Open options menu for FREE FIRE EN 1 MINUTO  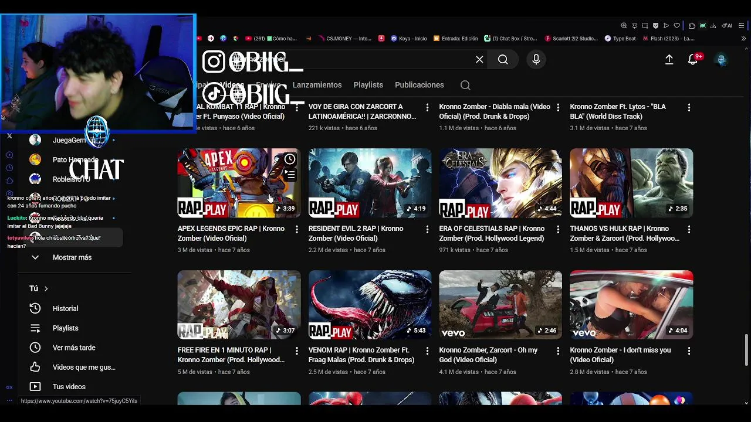296,350
